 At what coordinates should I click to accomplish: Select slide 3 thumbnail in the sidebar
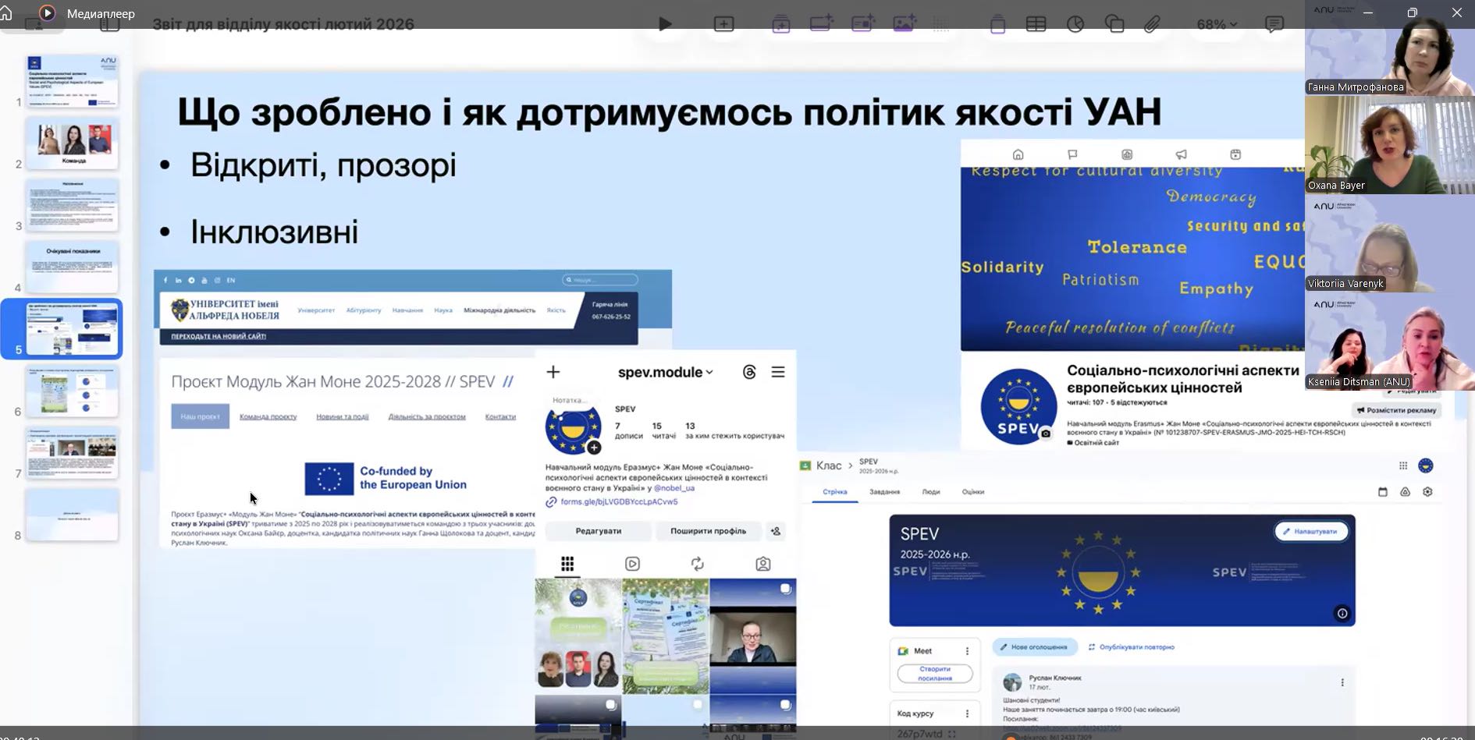[72, 204]
